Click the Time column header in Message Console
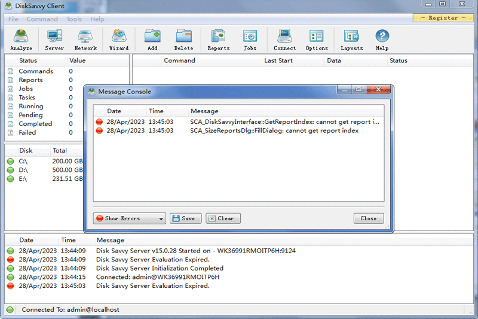The image size is (478, 319). pos(167,111)
